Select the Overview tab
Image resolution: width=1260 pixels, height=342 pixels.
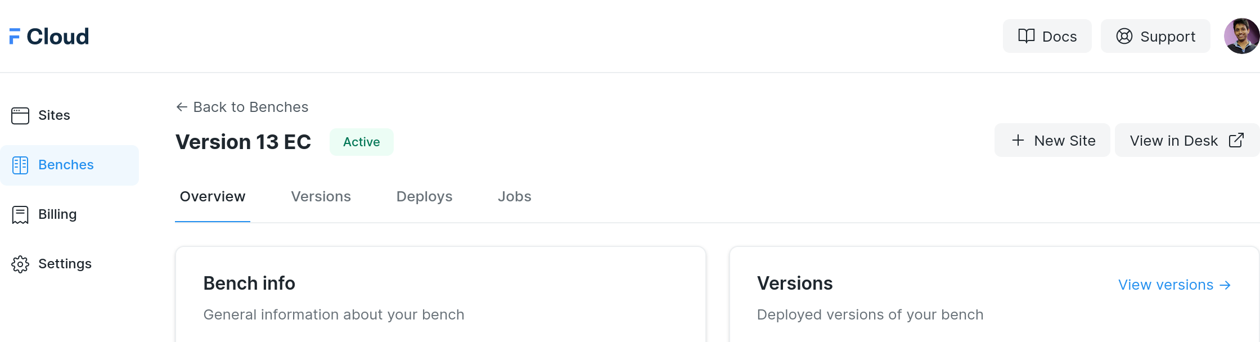point(213,196)
